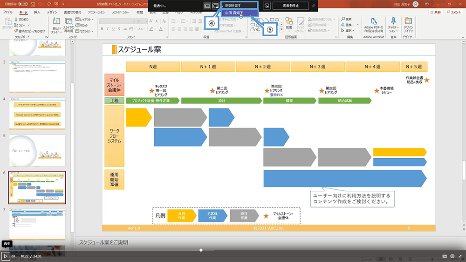
Task: Open the ファイル (File) menu
Action: point(8,12)
